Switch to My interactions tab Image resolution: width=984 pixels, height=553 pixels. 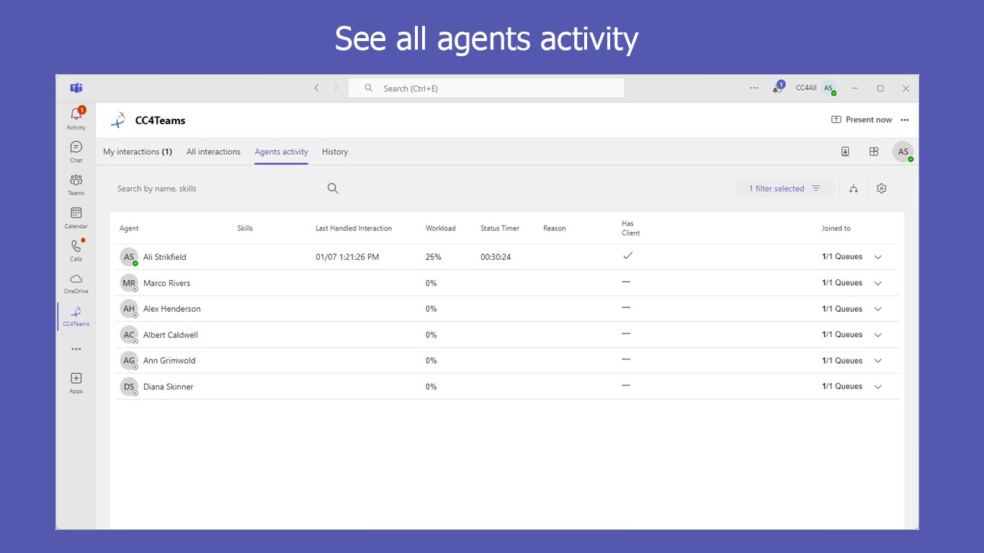click(138, 152)
